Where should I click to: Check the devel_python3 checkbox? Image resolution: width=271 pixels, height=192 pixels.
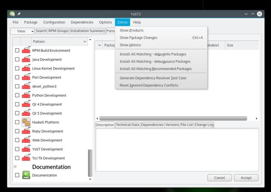17,86
